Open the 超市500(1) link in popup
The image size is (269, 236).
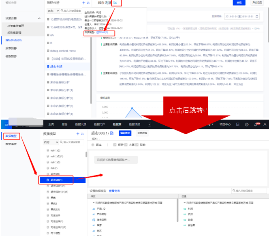[102, 32]
